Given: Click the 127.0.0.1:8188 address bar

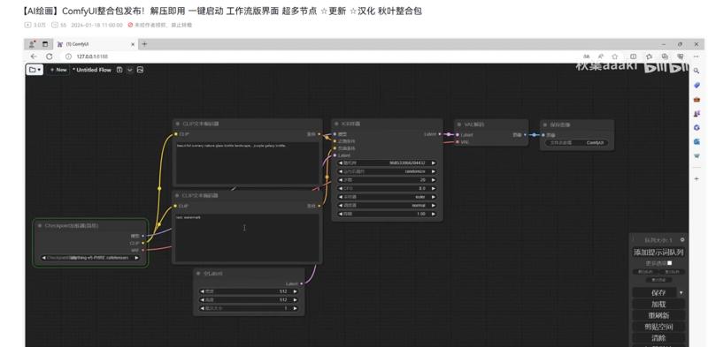Looking at the screenshot, I should click(92, 57).
